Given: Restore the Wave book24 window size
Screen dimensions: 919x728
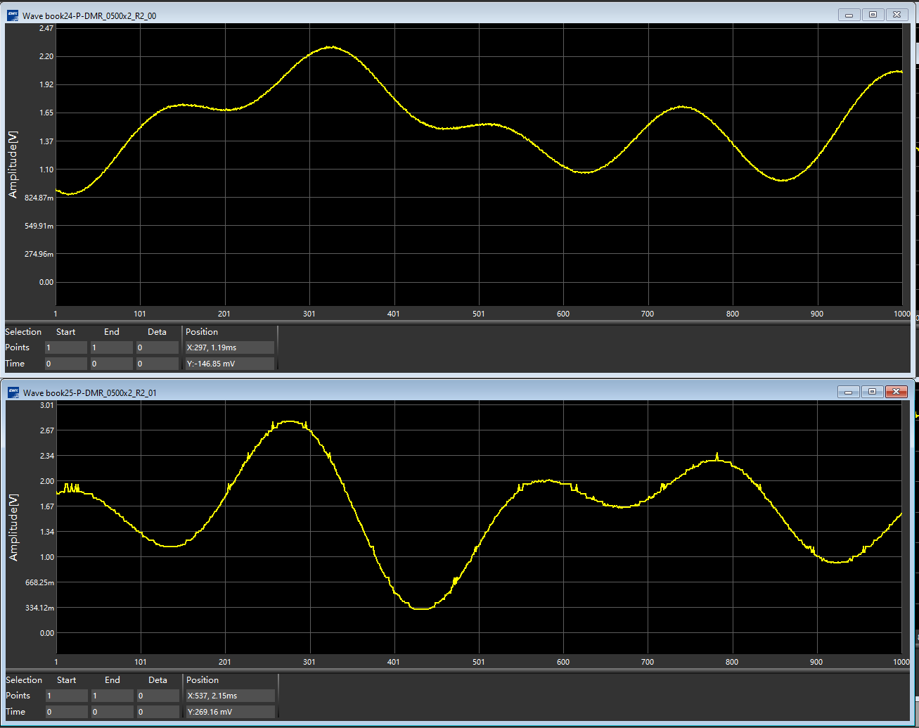Looking at the screenshot, I should pos(873,15).
